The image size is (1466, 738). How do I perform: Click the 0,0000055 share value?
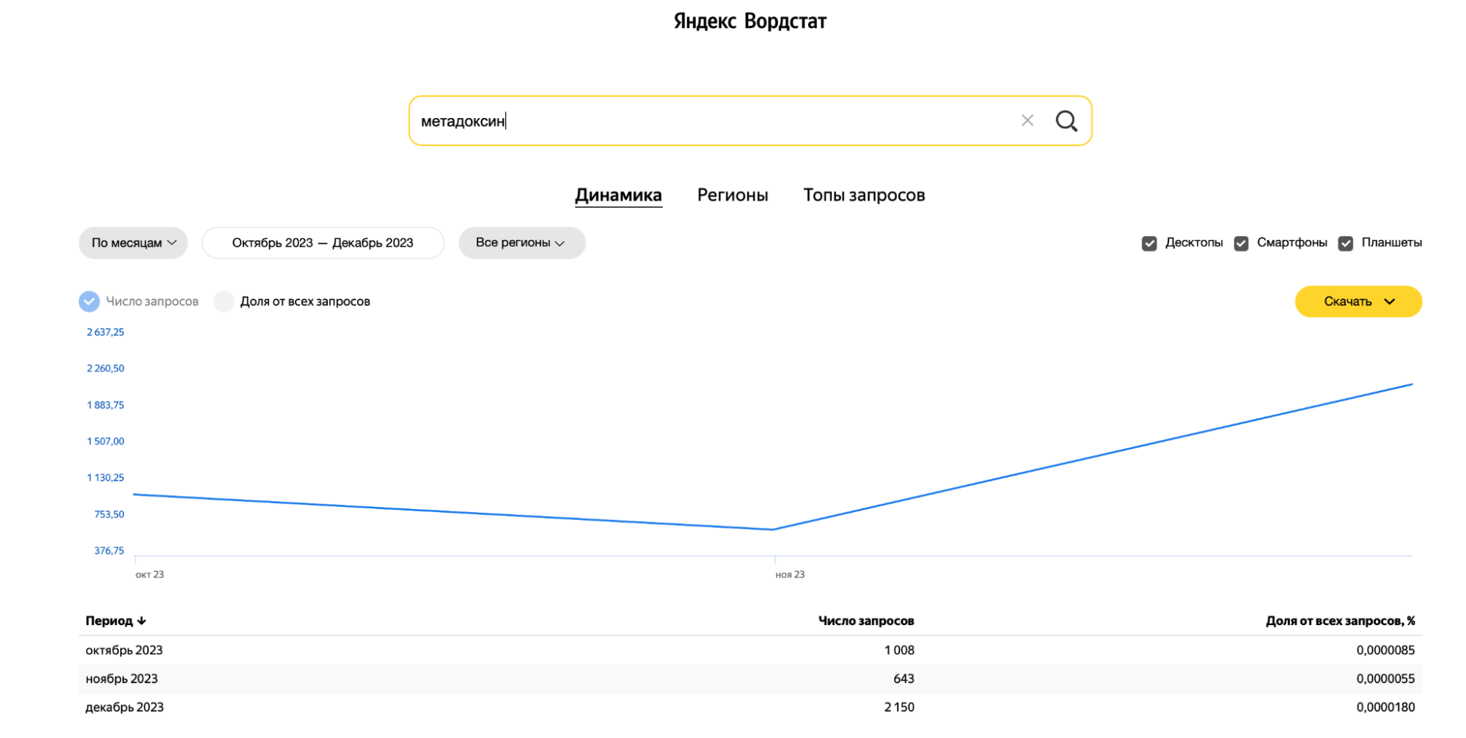click(x=1385, y=679)
